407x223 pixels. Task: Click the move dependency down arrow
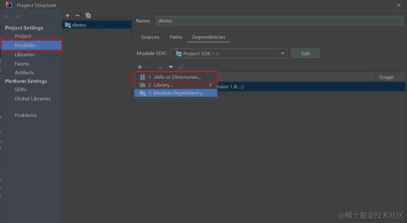click(171, 67)
